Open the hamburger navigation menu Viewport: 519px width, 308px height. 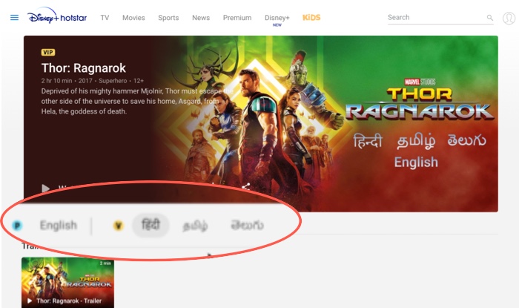click(x=14, y=18)
